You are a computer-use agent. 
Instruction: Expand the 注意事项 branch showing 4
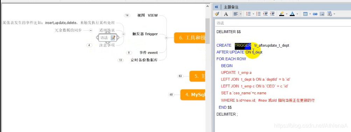[89, 45]
